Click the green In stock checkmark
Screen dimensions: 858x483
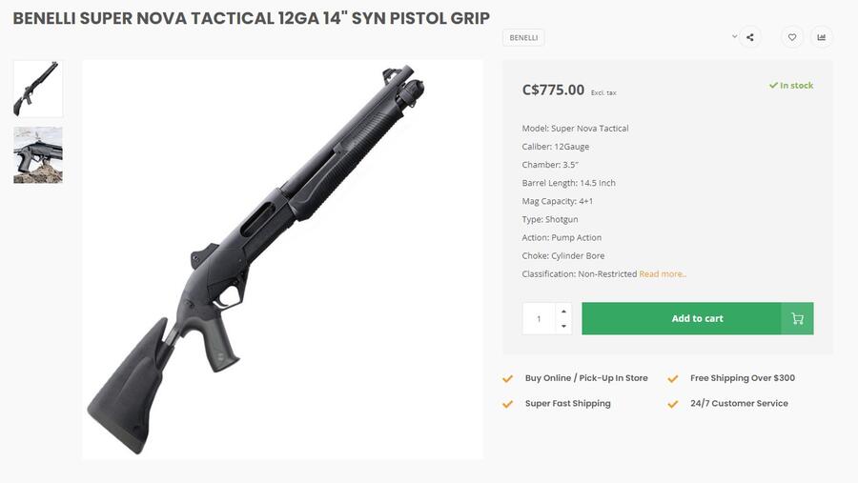pos(774,85)
